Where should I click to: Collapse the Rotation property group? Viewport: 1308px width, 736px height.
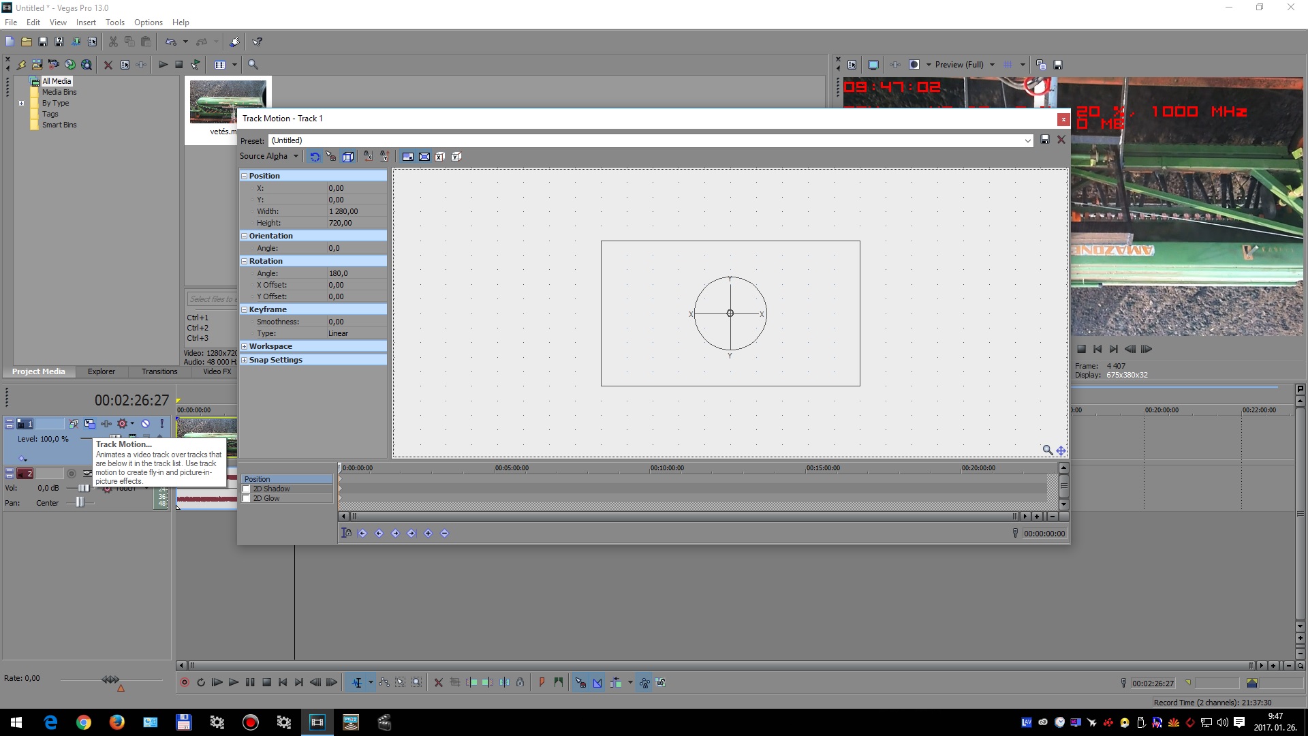[x=244, y=261]
